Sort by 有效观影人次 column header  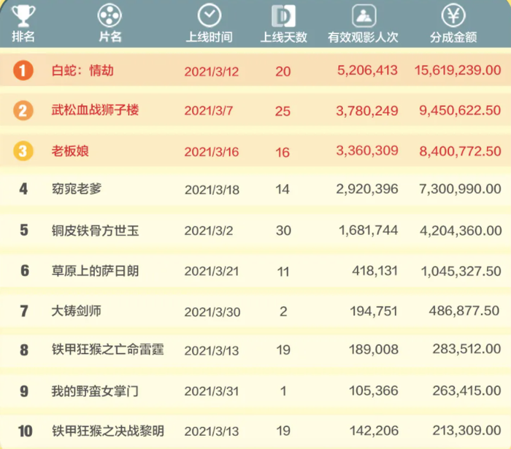point(363,37)
